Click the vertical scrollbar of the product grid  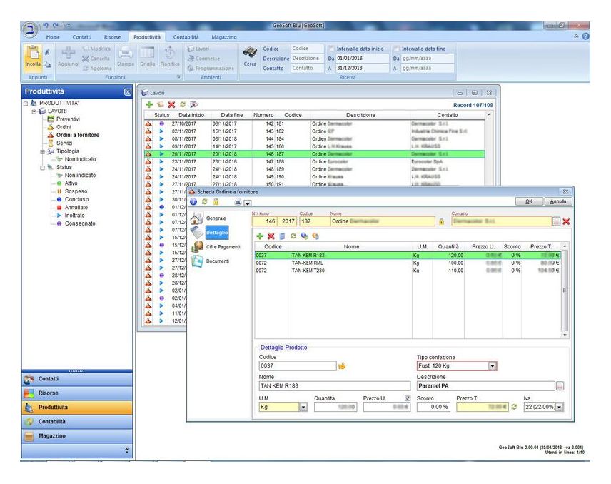pos(564,291)
